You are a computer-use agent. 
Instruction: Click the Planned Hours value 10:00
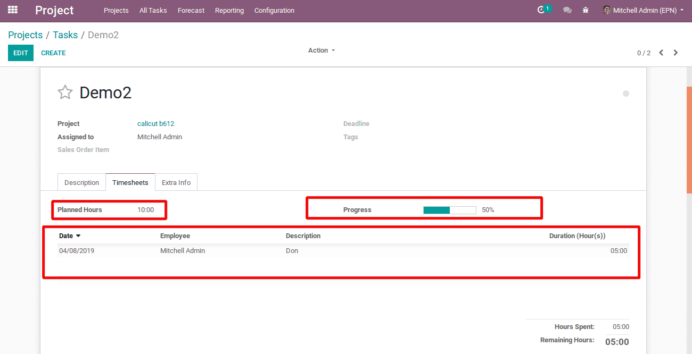pyautogui.click(x=145, y=210)
